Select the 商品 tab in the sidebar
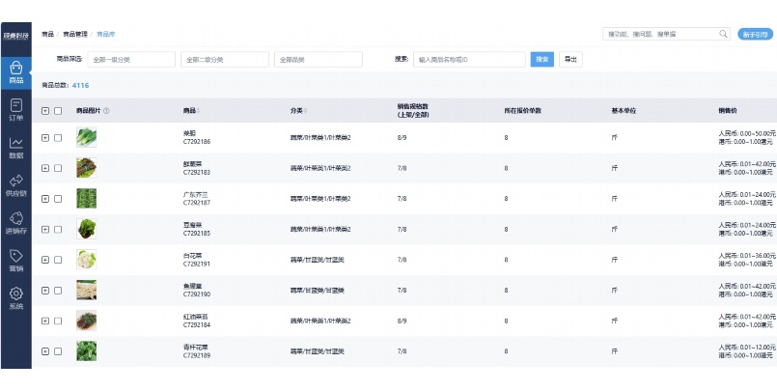The height and width of the screenshot is (391, 777). 15,71
